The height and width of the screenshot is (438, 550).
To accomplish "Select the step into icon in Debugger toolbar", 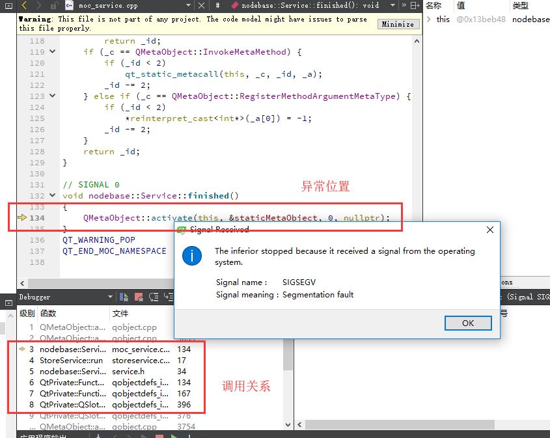I will pyautogui.click(x=167, y=298).
